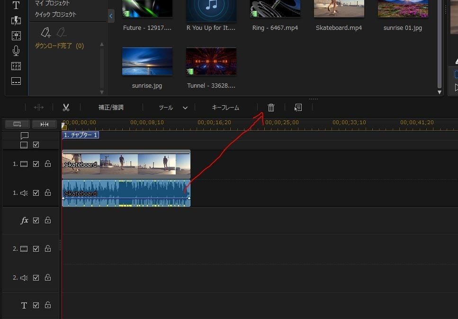Lock audio track 1

pos(48,192)
